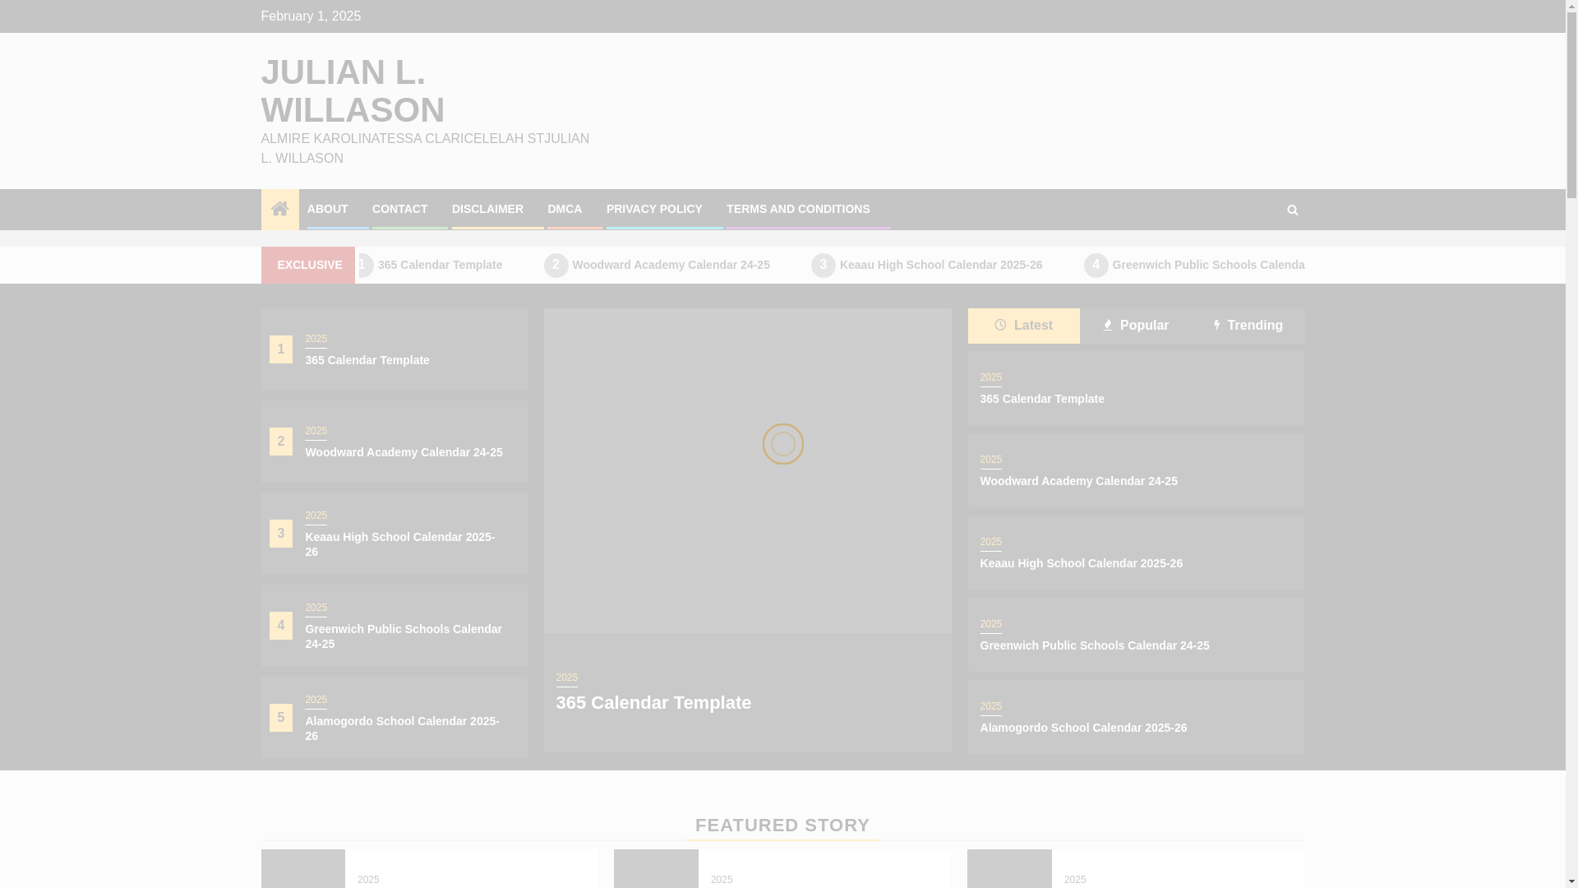Viewport: 1578px width, 888px height.
Task: Click the first Featured Story thumbnail
Action: point(303,868)
